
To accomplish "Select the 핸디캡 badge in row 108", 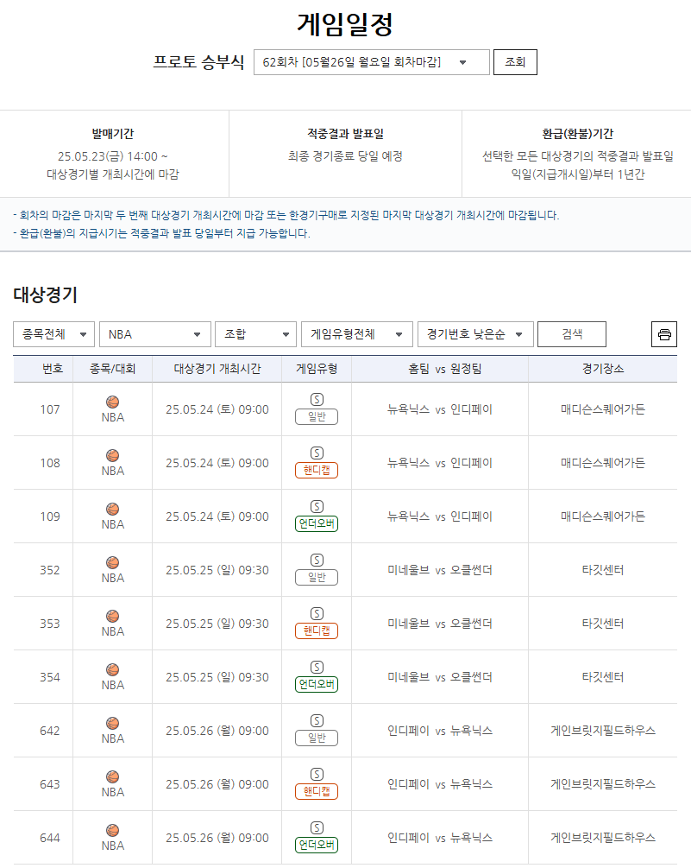I will pos(316,469).
